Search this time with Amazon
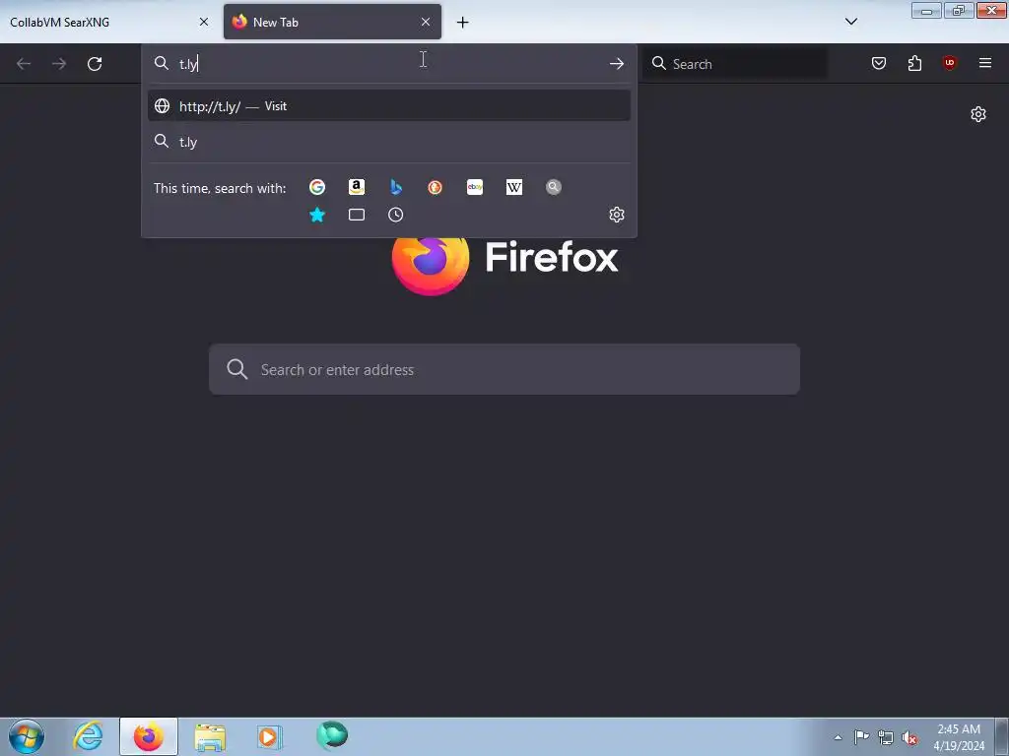The image size is (1009, 756). pyautogui.click(x=357, y=187)
